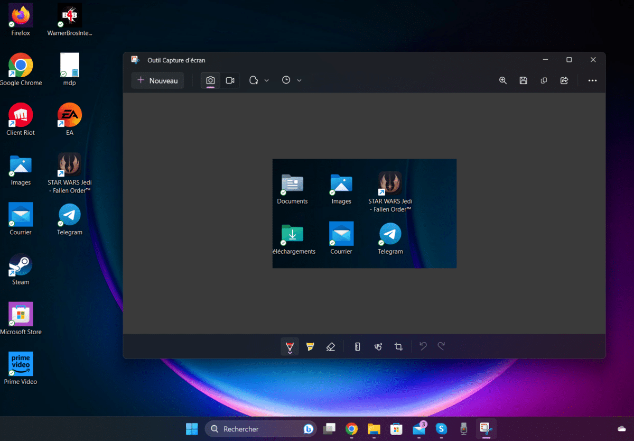Screen dimensions: 634x441
Task: Select the Firefox desktop shortcut
Action: click(21, 20)
